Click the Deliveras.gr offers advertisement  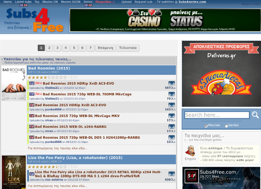[221, 74]
